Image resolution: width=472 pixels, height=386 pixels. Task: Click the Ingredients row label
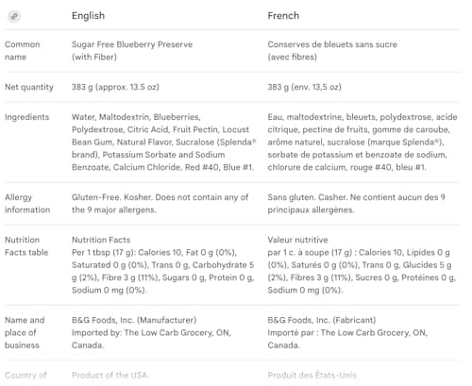(27, 117)
